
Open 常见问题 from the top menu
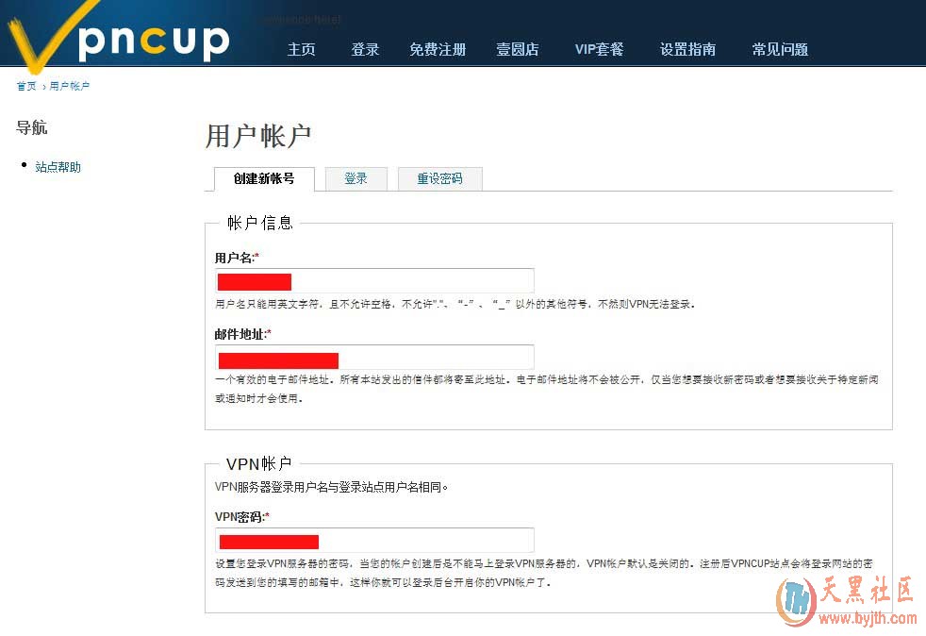click(780, 49)
